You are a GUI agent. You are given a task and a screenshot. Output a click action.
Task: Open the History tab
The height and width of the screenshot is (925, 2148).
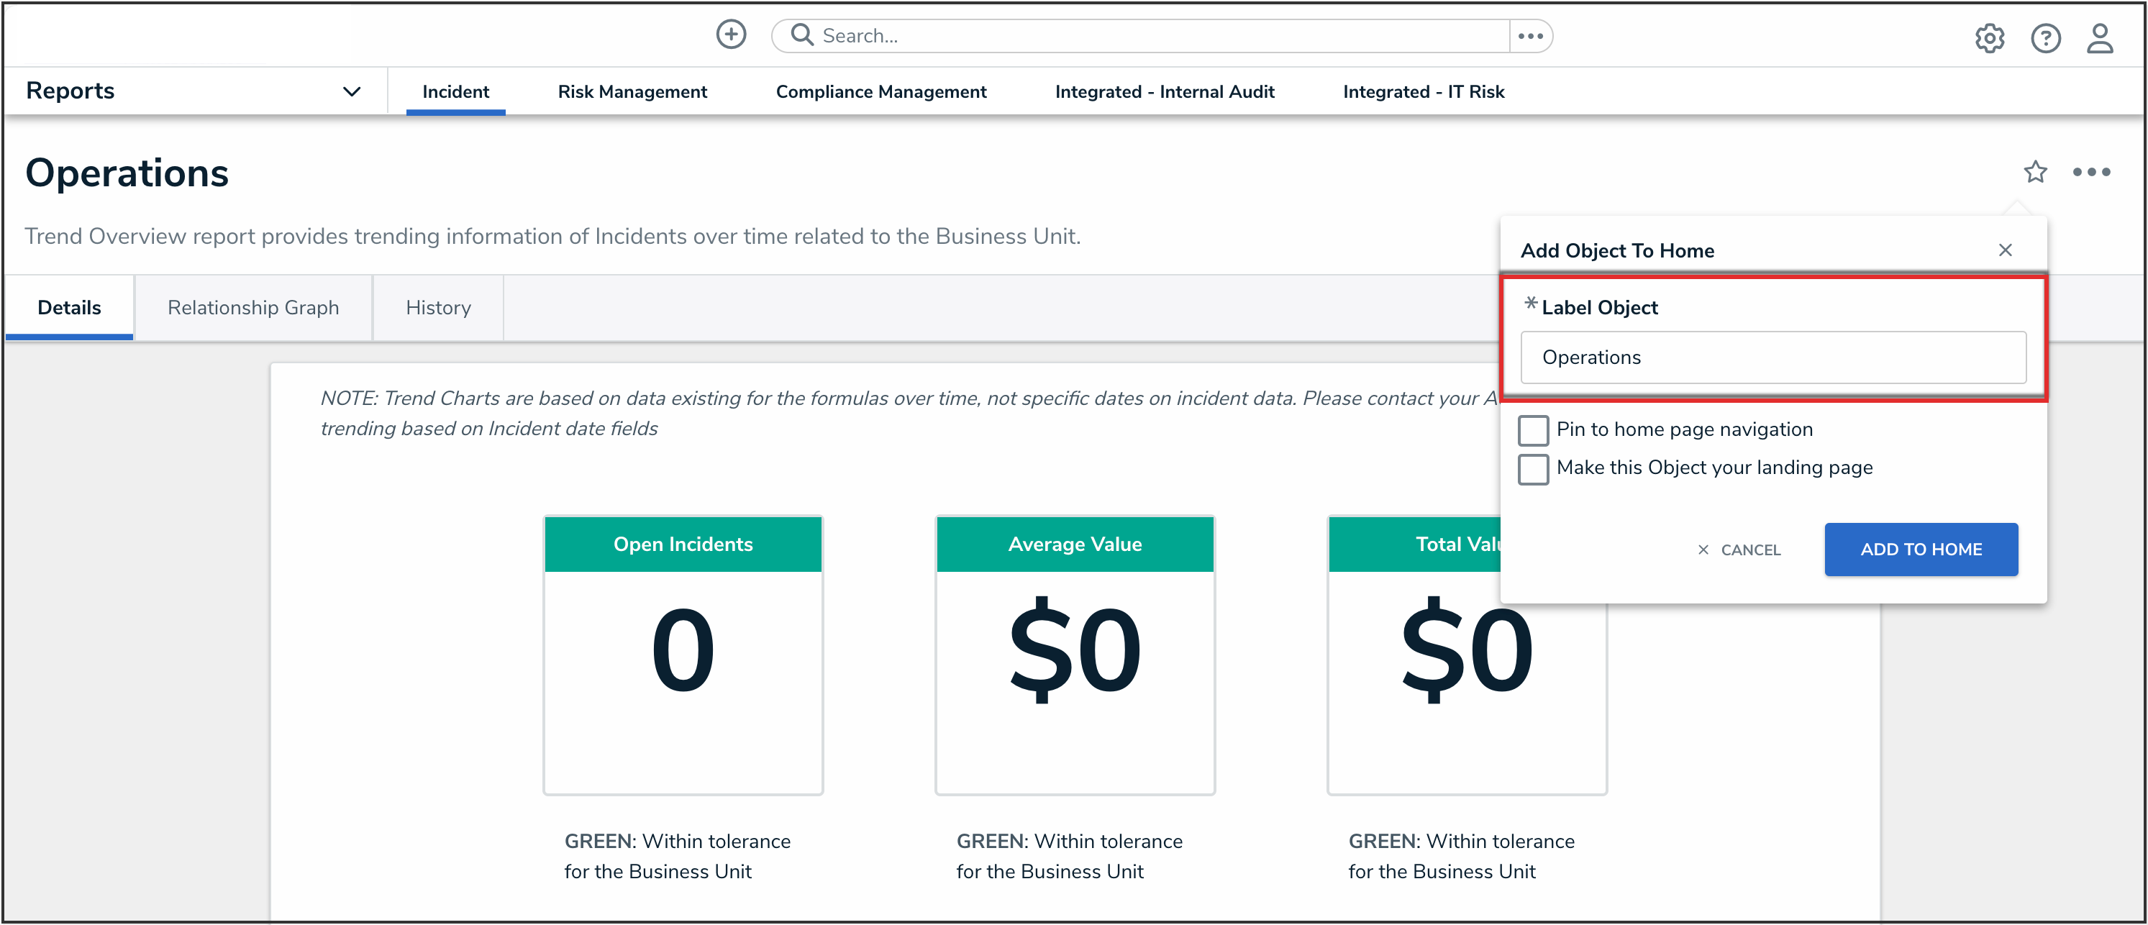438,308
